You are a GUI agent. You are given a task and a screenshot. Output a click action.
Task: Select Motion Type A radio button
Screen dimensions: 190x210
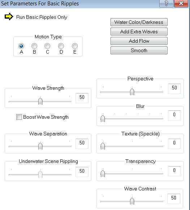21,46
